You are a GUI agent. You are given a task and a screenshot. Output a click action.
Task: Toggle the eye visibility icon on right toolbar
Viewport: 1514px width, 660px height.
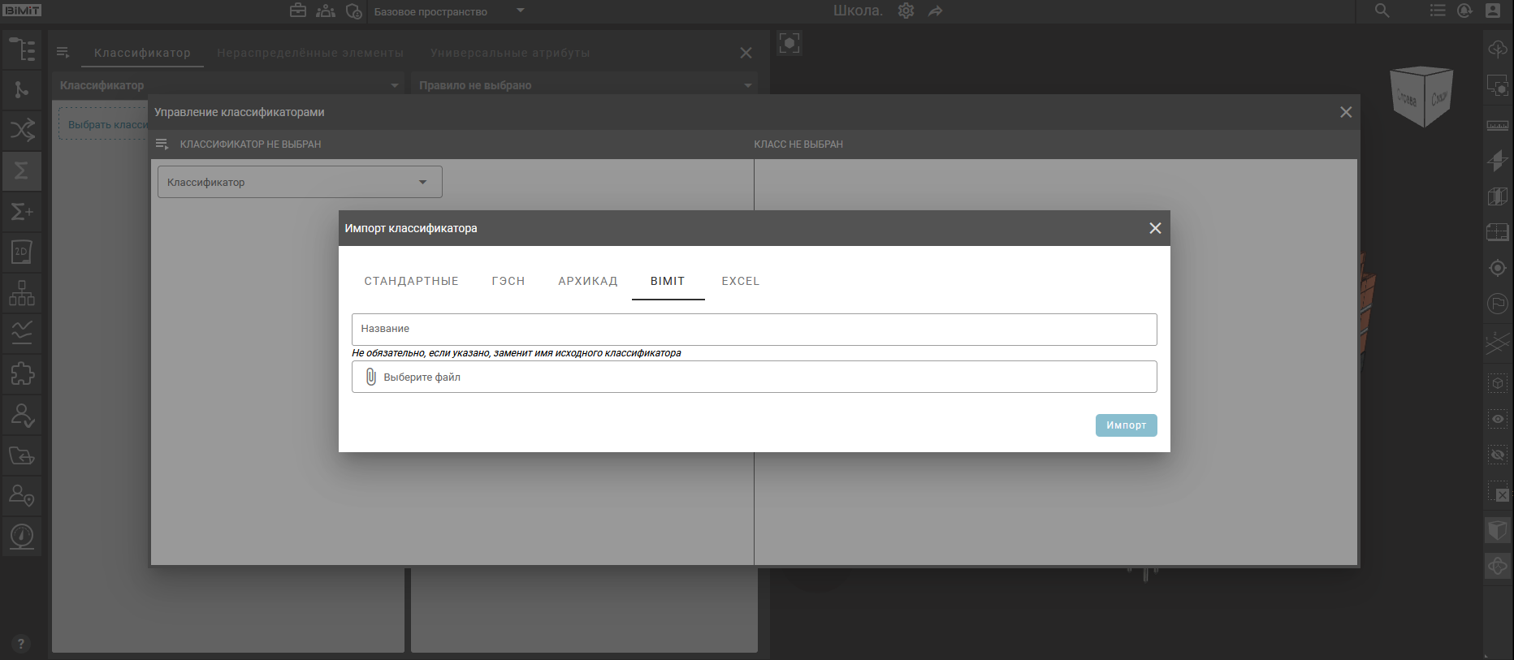coord(1497,419)
